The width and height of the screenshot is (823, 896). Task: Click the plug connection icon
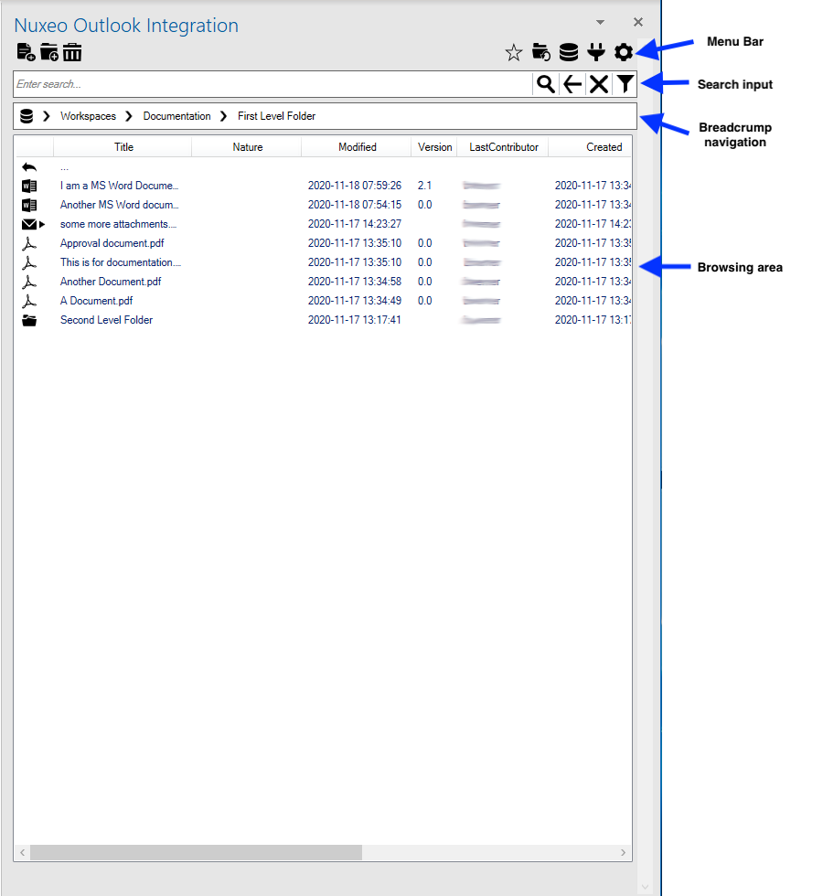(x=596, y=53)
